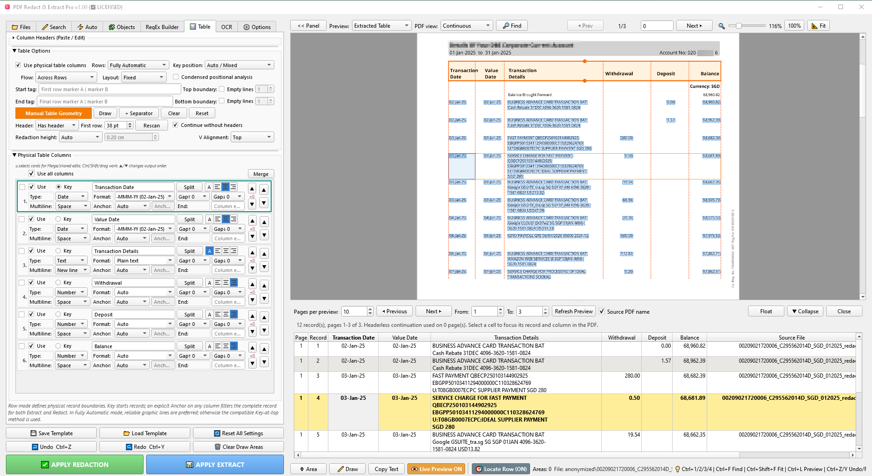Viewport: 872px width, 476px height.
Task: Save the current template
Action: tap(51, 433)
